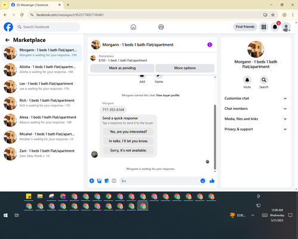The height and width of the screenshot is (239, 298).
Task: Select the Messenger | Facebook browser tab
Action: (x=36, y=5)
